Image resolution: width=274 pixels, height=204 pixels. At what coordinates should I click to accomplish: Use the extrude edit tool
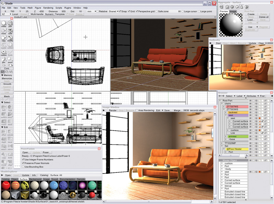click(x=10, y=133)
